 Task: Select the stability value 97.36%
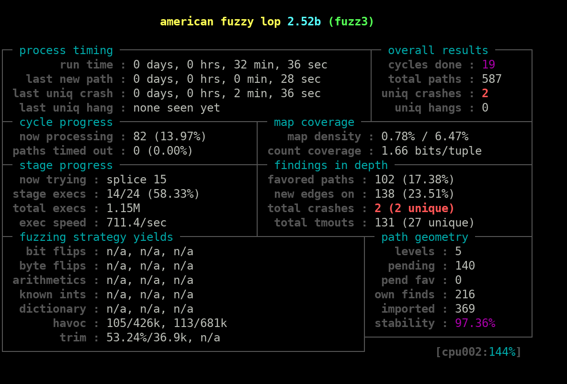click(475, 323)
